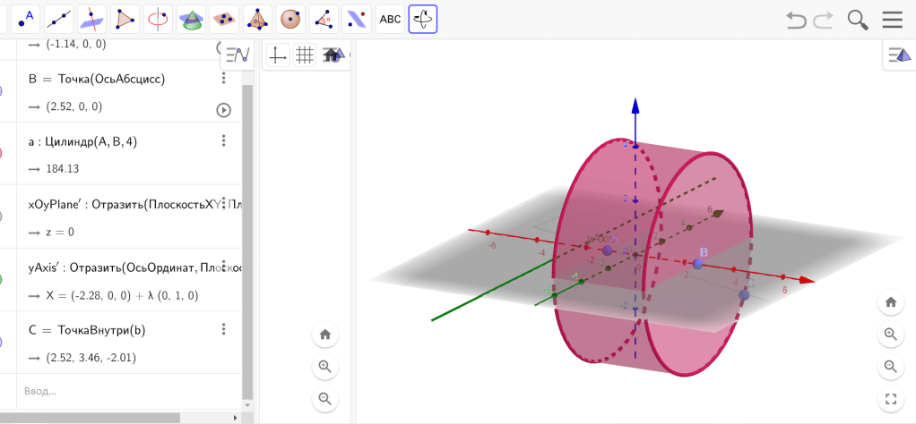Open options menu for point C

point(224,330)
